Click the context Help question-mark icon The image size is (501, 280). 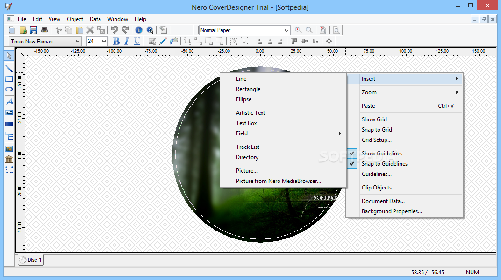point(150,30)
